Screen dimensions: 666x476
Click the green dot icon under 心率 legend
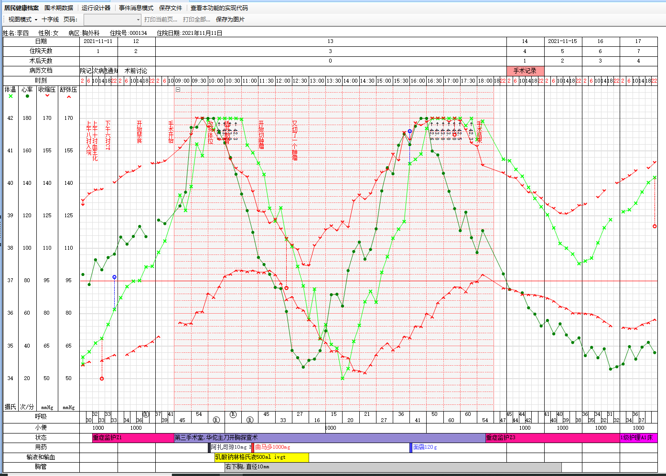27,96
